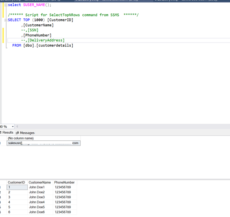
Task: Click [dbo].[customerdetails] in the FROM clause
Action: [x=48, y=46]
